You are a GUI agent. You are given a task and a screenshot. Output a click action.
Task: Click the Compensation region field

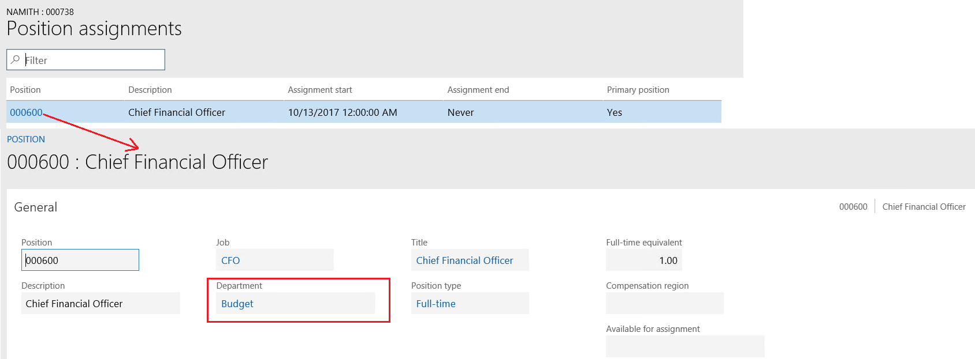pos(664,304)
